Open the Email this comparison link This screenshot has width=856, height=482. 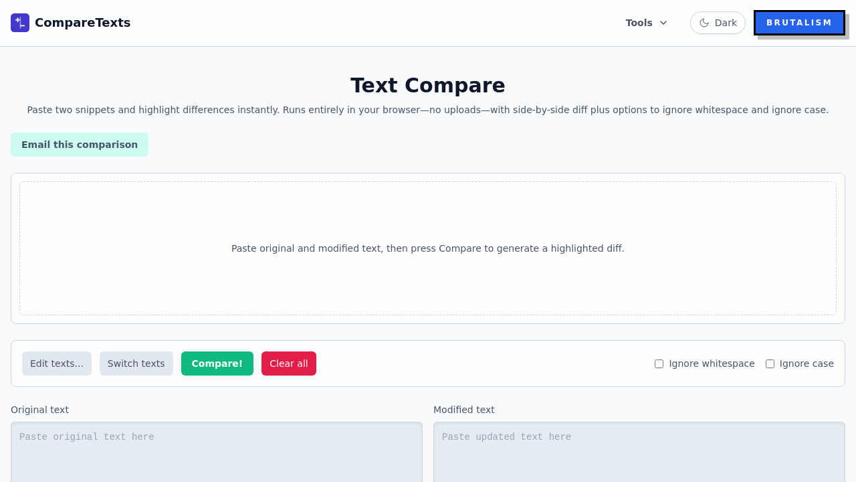click(80, 145)
